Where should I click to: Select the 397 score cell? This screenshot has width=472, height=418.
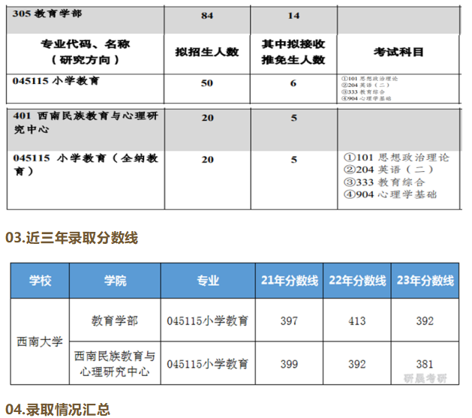coord(290,320)
